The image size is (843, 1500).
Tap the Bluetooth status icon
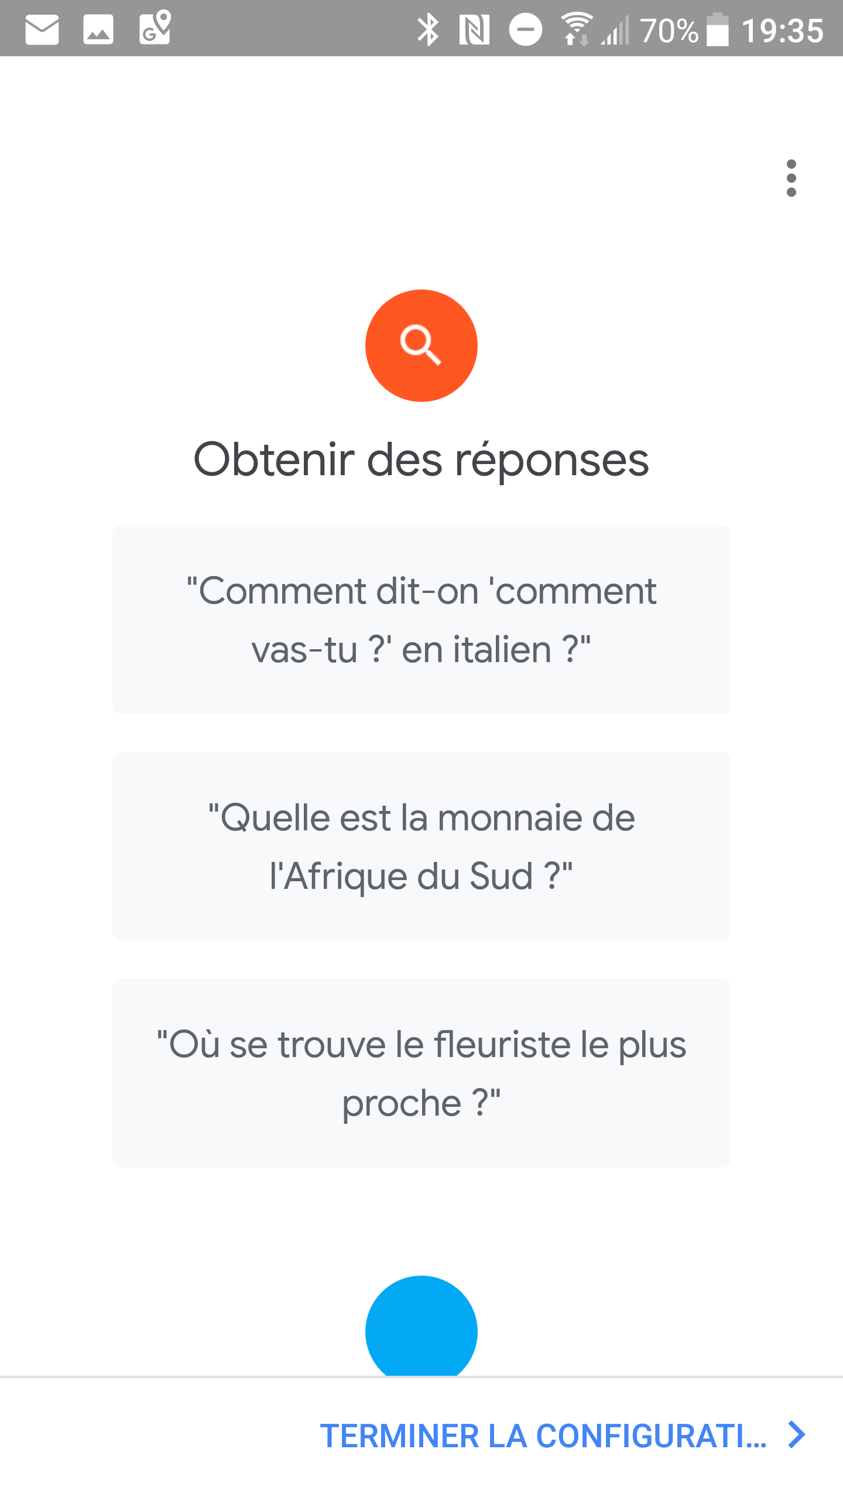click(x=428, y=30)
